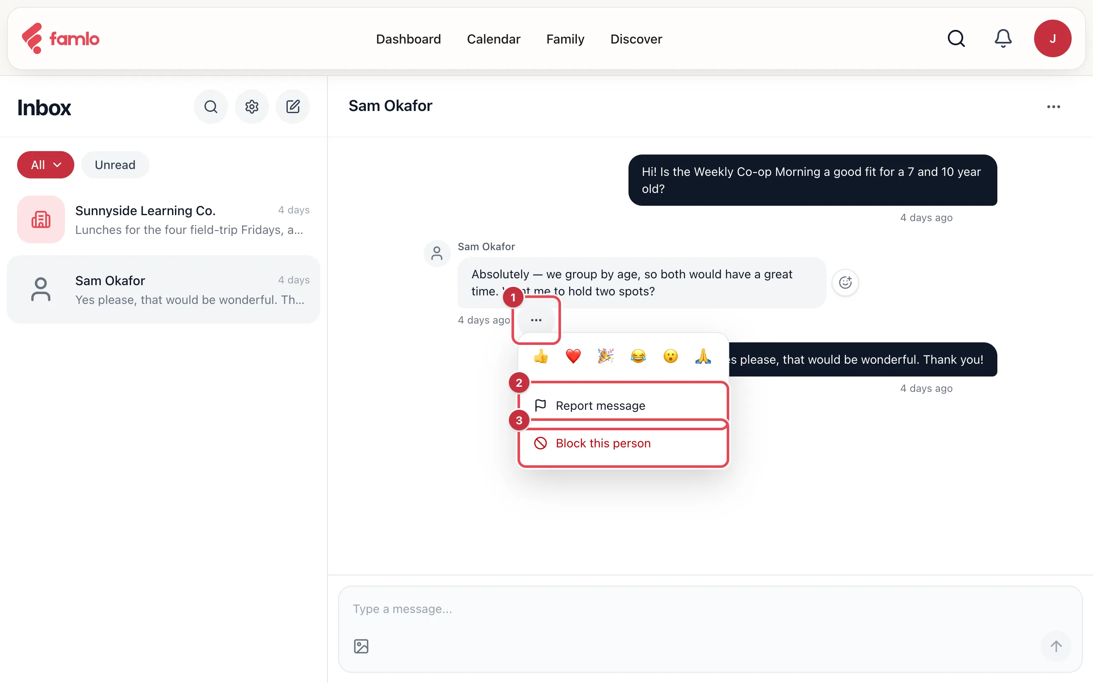Open the Calendar page
The image size is (1093, 683).
point(494,39)
